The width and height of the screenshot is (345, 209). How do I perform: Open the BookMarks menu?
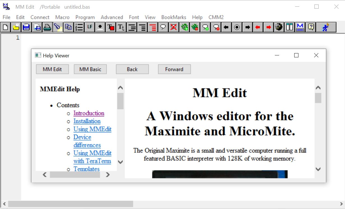pos(174,17)
